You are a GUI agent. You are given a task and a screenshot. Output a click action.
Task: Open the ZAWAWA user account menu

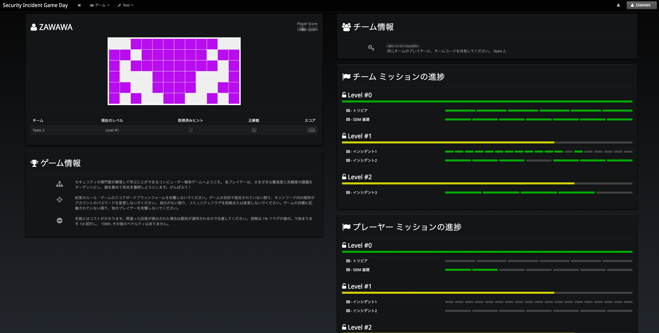tap(642, 5)
